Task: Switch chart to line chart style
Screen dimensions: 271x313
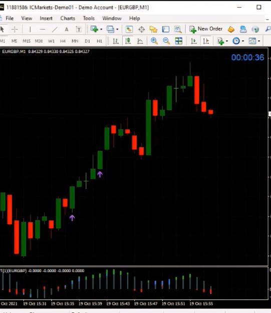Action: (x=140, y=41)
